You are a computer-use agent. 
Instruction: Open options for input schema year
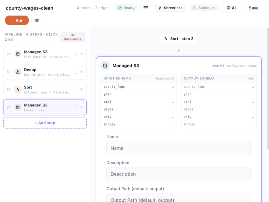pos(172,95)
